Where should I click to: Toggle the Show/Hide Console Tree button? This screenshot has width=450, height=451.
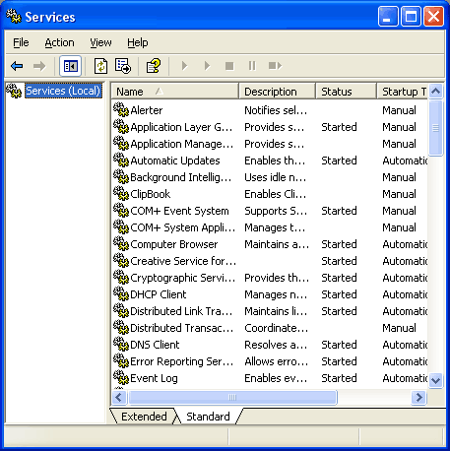(70, 66)
